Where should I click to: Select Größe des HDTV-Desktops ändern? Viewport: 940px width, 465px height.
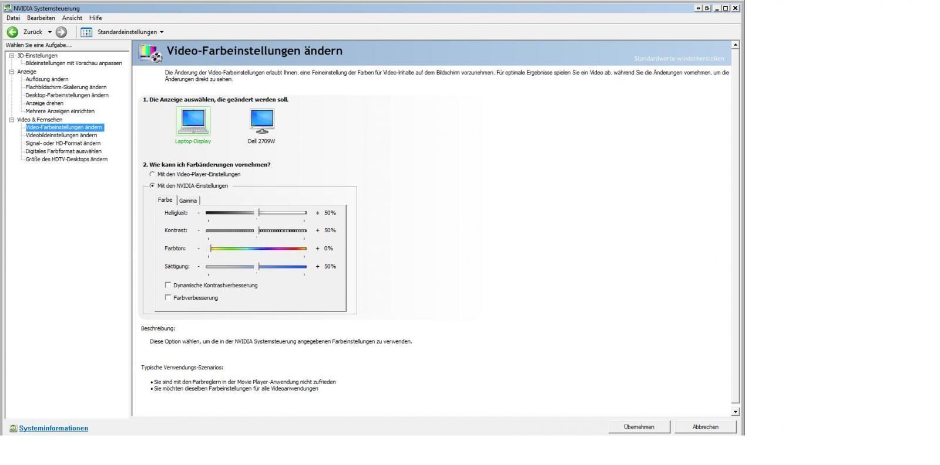pyautogui.click(x=66, y=159)
